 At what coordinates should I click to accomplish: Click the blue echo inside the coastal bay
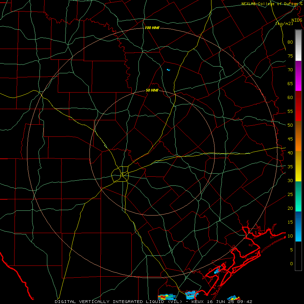[217, 271]
